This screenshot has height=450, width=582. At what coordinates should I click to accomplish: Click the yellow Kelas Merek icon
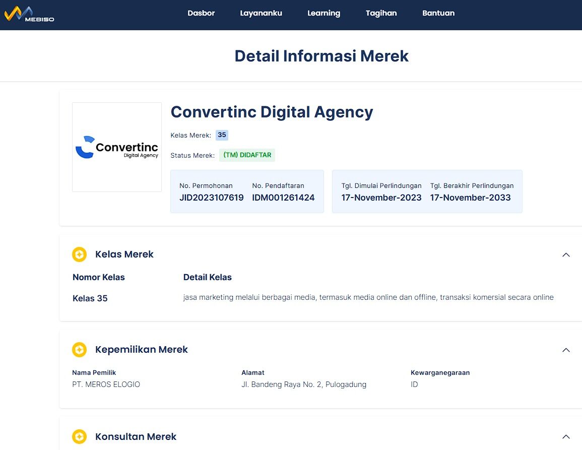click(80, 254)
